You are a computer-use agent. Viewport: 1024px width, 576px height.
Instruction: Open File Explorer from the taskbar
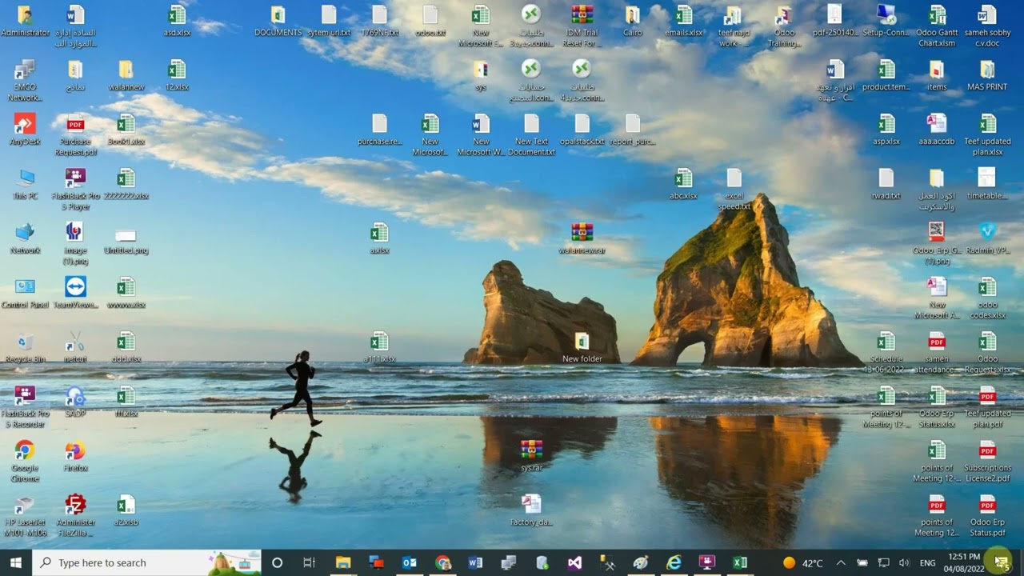pos(343,562)
